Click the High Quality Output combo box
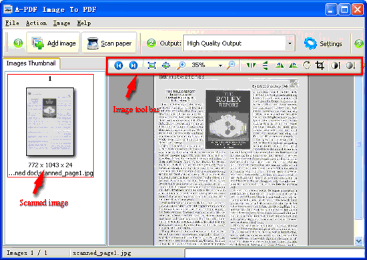 point(239,43)
